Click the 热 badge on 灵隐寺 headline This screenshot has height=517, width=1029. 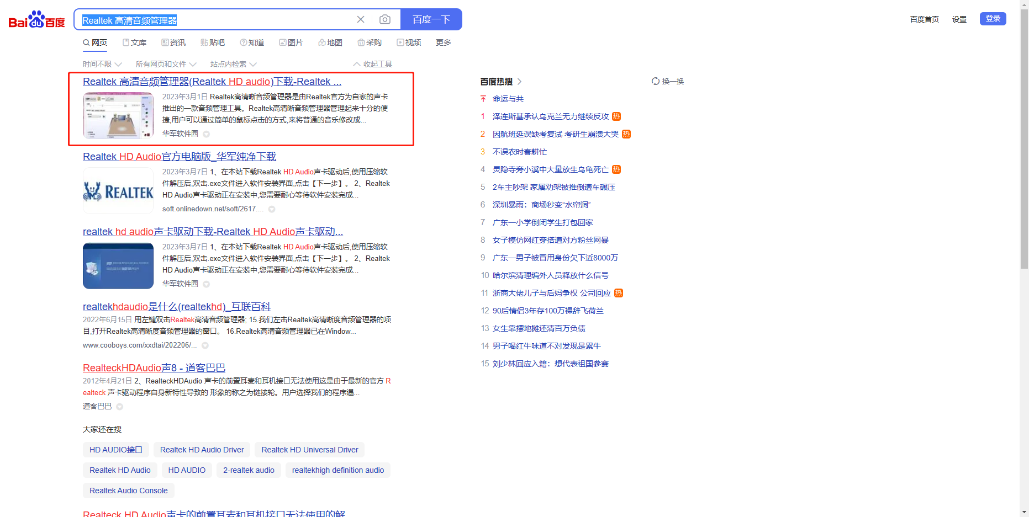(616, 169)
